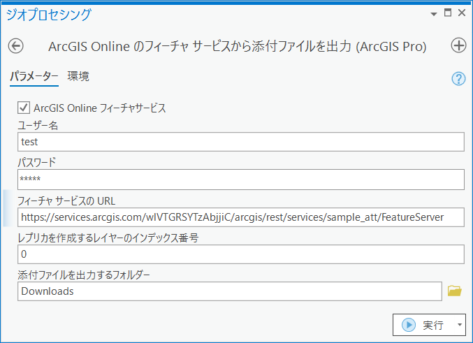The height and width of the screenshot is (343, 473).
Task: Open the pane options dropdown arrow
Action: (434, 14)
